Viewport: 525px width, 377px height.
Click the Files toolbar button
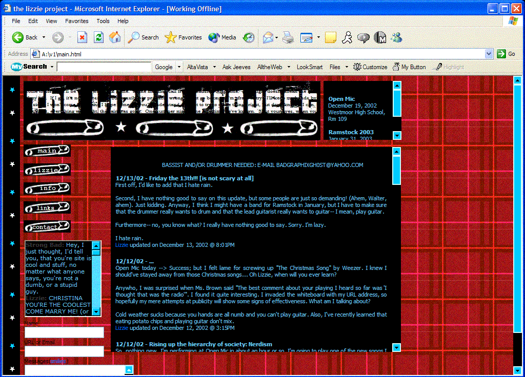click(335, 67)
